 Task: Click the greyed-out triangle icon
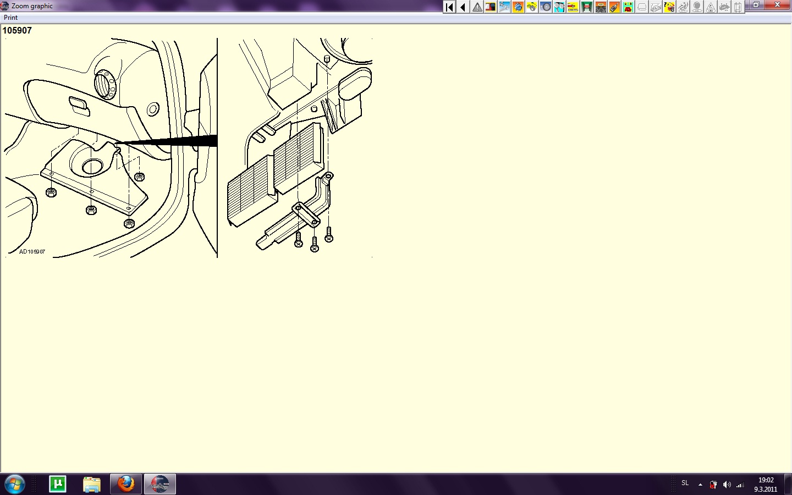click(711, 7)
